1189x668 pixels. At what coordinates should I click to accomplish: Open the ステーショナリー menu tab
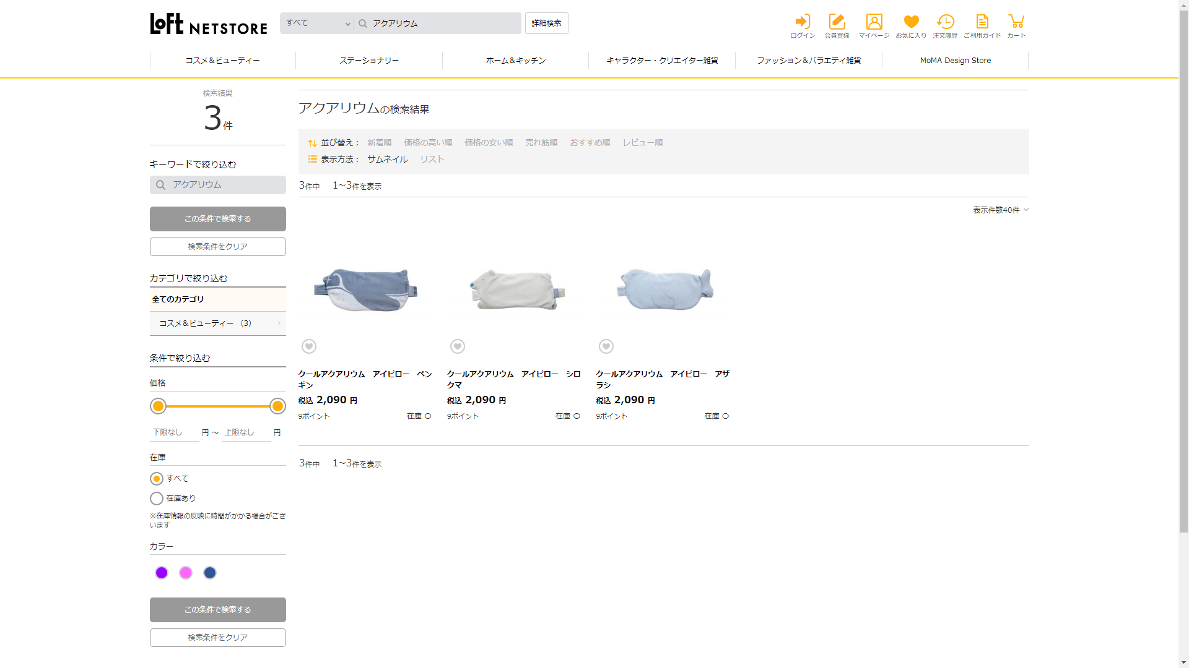click(369, 61)
